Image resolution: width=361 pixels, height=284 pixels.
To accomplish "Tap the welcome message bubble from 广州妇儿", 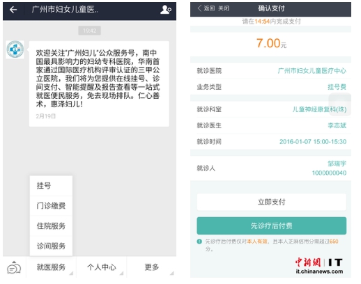I will pyautogui.click(x=99, y=84).
